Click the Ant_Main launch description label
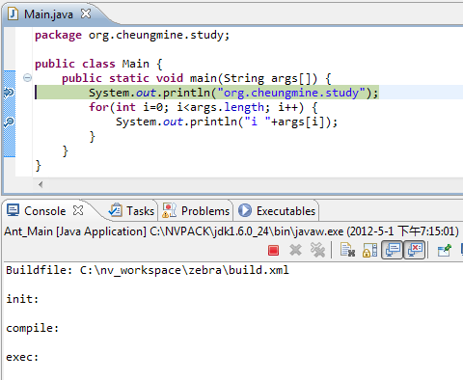This screenshot has height=380, width=463. (231, 231)
